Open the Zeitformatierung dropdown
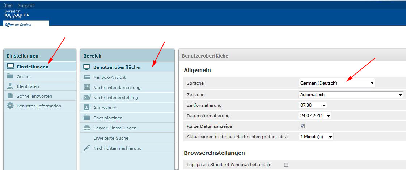The image size is (406, 170). [x=313, y=105]
